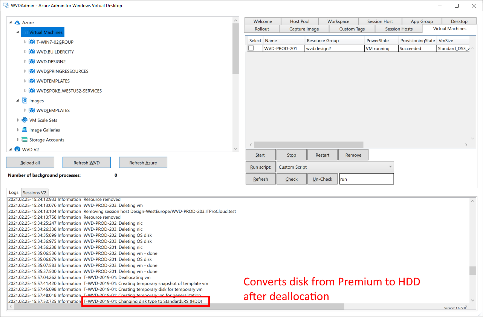Click the Refresh WVD button
This screenshot has width=483, height=317.
tap(87, 163)
